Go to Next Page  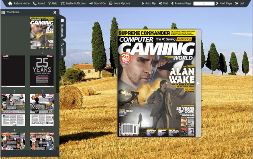pos(224,3)
